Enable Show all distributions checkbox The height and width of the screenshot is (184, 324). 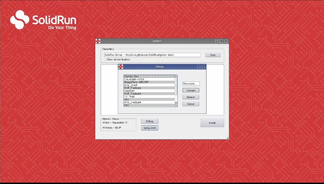(x=105, y=59)
